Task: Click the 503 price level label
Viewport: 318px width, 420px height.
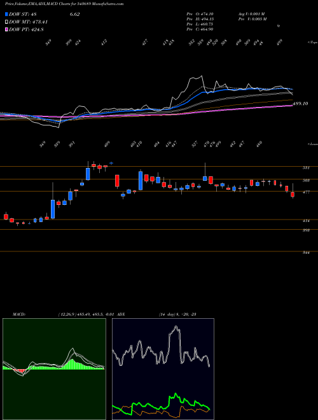Action: point(306,181)
